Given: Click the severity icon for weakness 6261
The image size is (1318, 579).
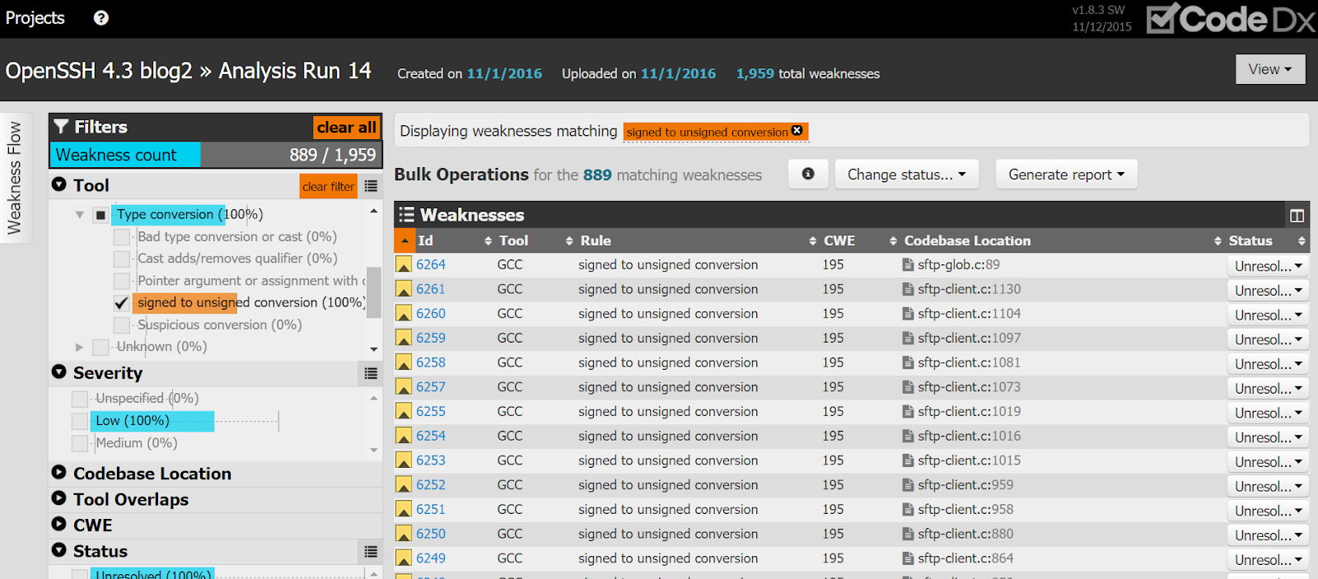Looking at the screenshot, I should click(x=404, y=289).
